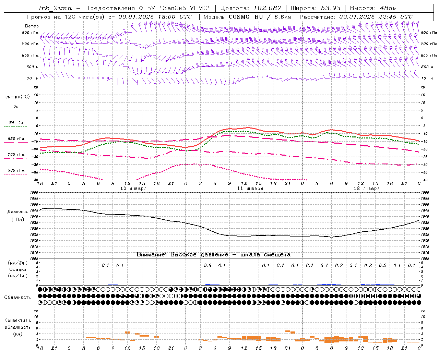Select the text Предоставлено ФГБУ "ЗапСиб УГМС"
The image size is (439, 351).
(x=148, y=8)
